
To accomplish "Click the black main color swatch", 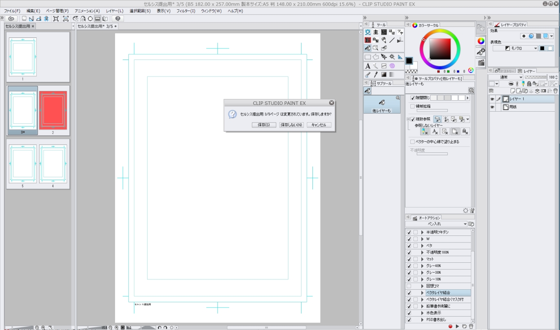I will [x=409, y=61].
